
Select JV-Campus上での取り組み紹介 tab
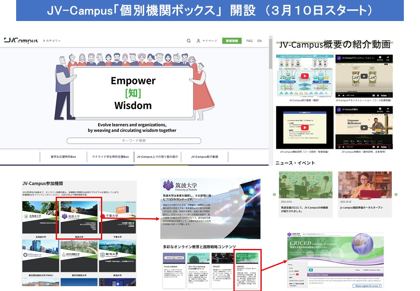pyautogui.click(x=157, y=157)
